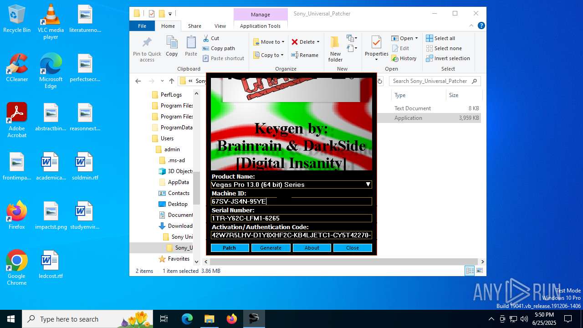
Task: Click Copy path in Clipboard group
Action: tap(219, 48)
